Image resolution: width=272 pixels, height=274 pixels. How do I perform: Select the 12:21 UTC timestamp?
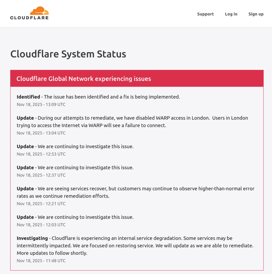[x=41, y=204]
